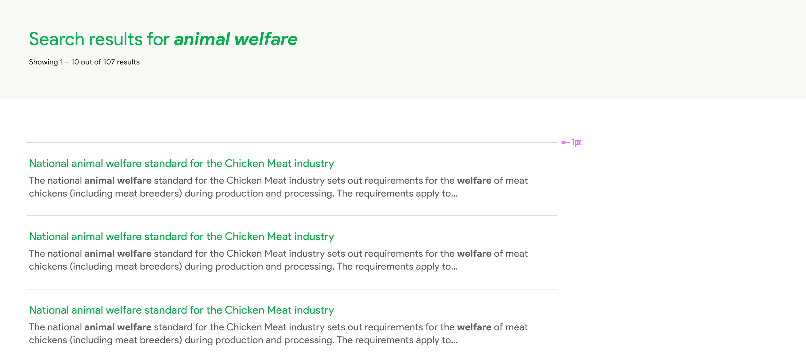Click bold "animal welfare" in third result snippet
Screen dimensions: 806x362
[118, 327]
